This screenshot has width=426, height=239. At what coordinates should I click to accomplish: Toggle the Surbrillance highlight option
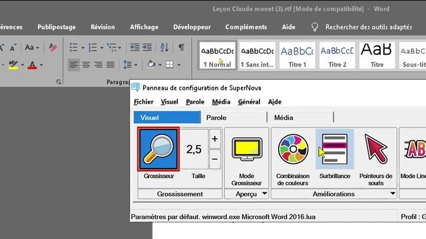pos(335,149)
